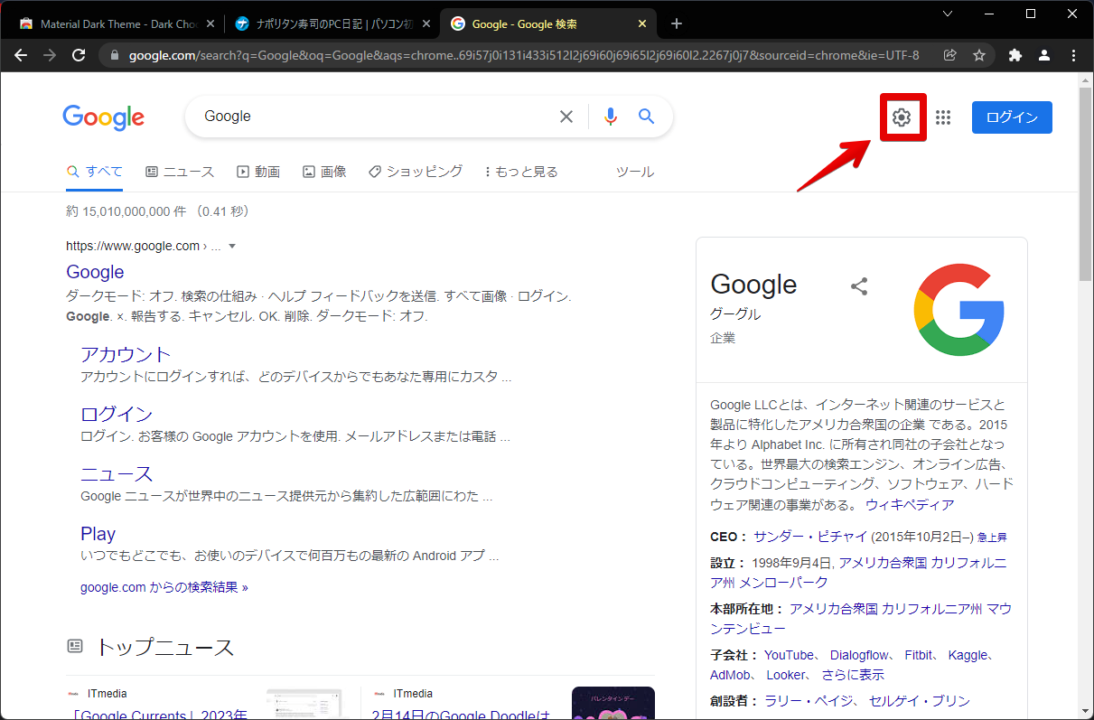View site info lock icon

tap(114, 55)
